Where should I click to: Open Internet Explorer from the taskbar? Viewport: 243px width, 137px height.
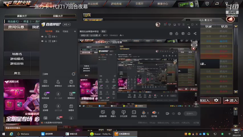click(11, 134)
